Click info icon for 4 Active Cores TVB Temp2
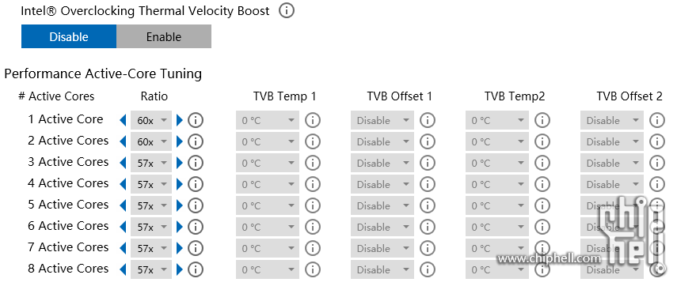The width and height of the screenshot is (677, 286). click(x=542, y=184)
